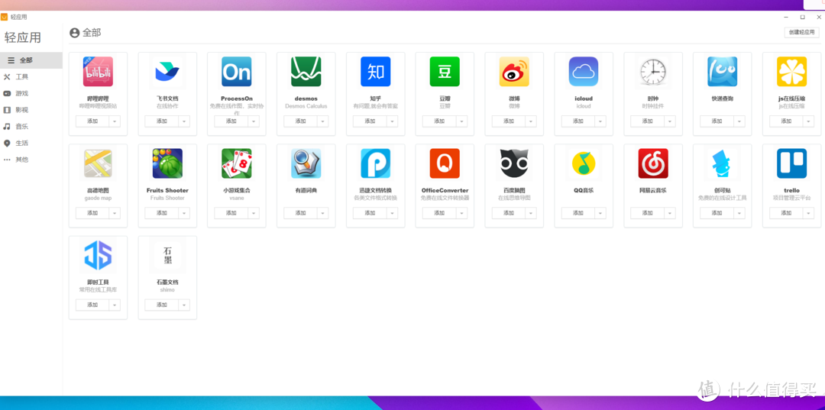Screen dimensions: 825x410
Task: Click the 全部 header user icon
Action: pos(75,33)
